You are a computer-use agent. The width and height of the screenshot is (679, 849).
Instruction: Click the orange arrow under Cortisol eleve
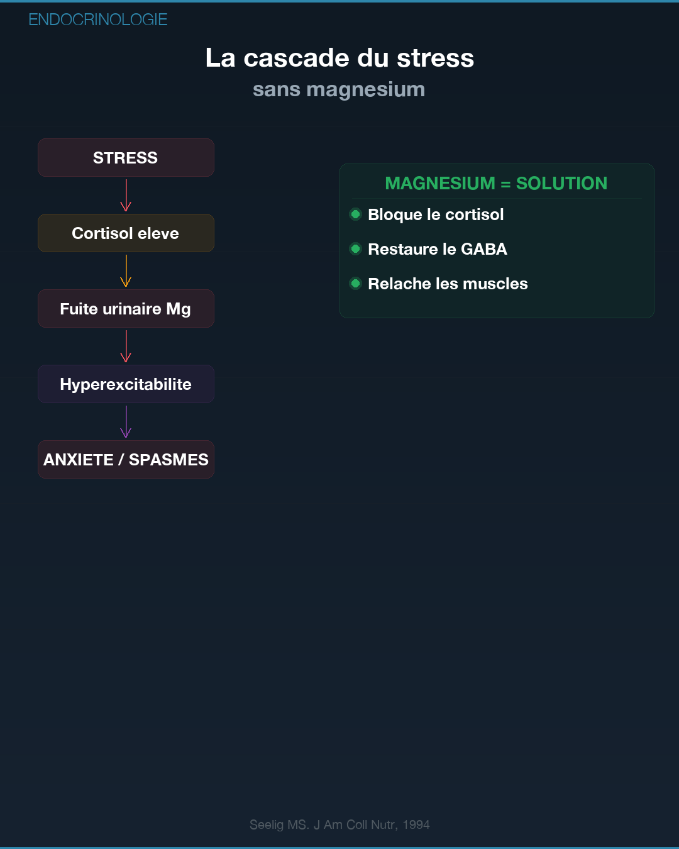point(126,270)
